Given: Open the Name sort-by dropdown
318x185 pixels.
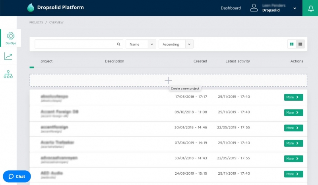Looking at the screenshot, I should click(x=141, y=44).
